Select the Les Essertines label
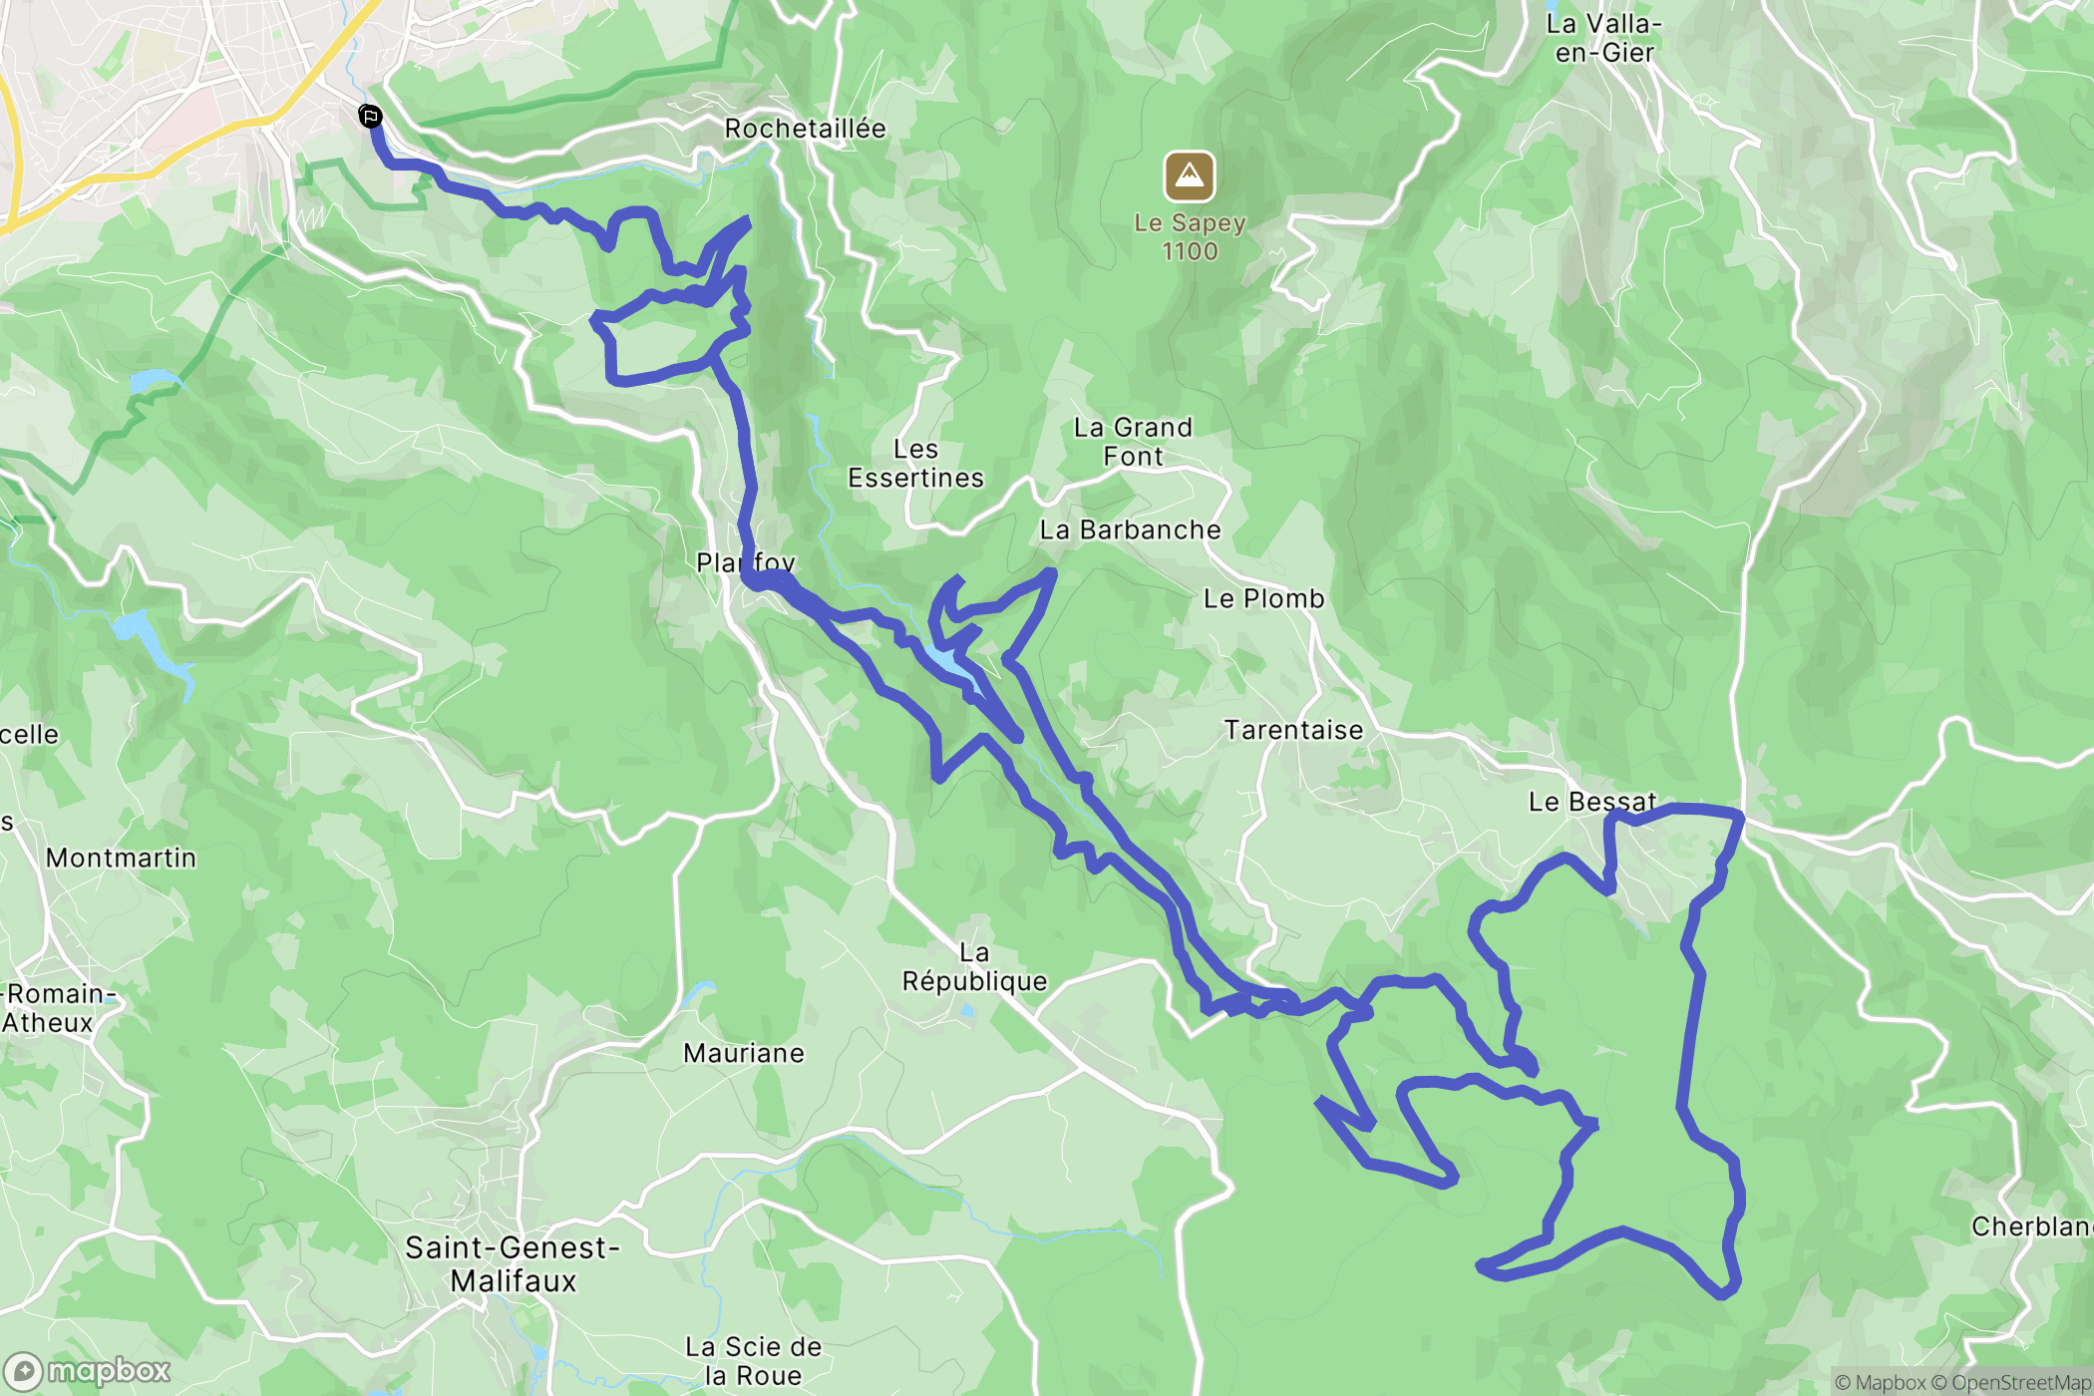 [915, 464]
